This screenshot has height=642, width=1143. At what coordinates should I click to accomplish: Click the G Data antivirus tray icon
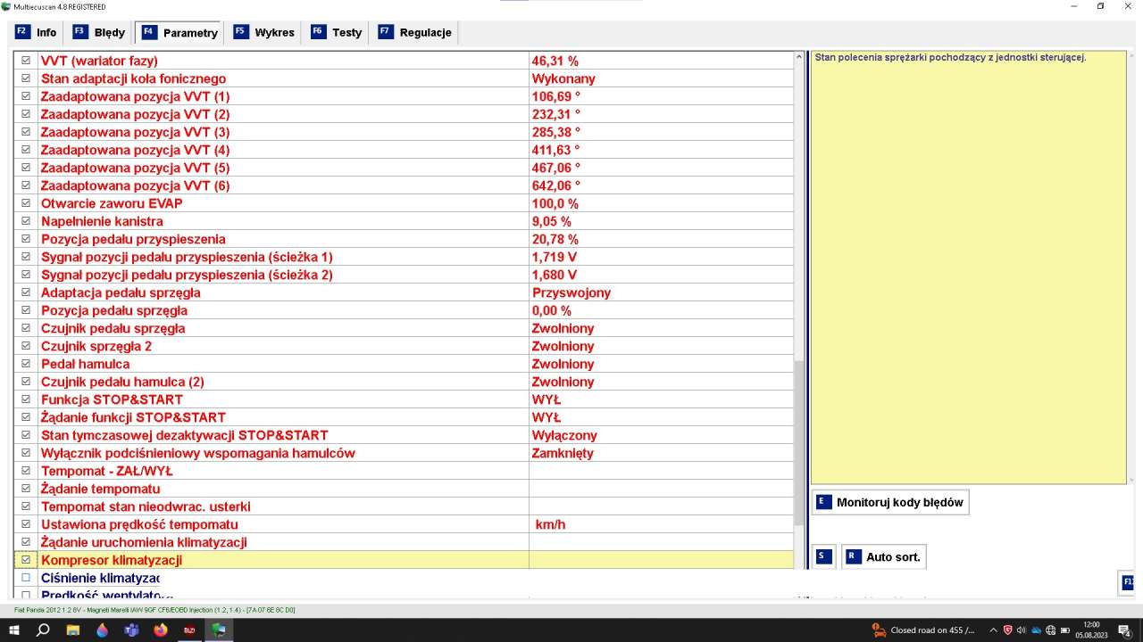pyautogui.click(x=1007, y=630)
